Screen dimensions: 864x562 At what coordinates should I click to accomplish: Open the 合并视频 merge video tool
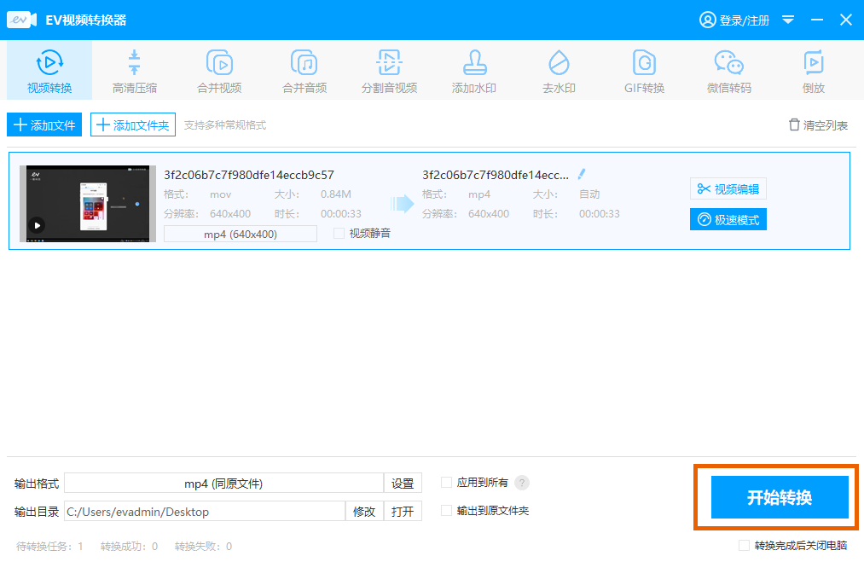point(219,71)
